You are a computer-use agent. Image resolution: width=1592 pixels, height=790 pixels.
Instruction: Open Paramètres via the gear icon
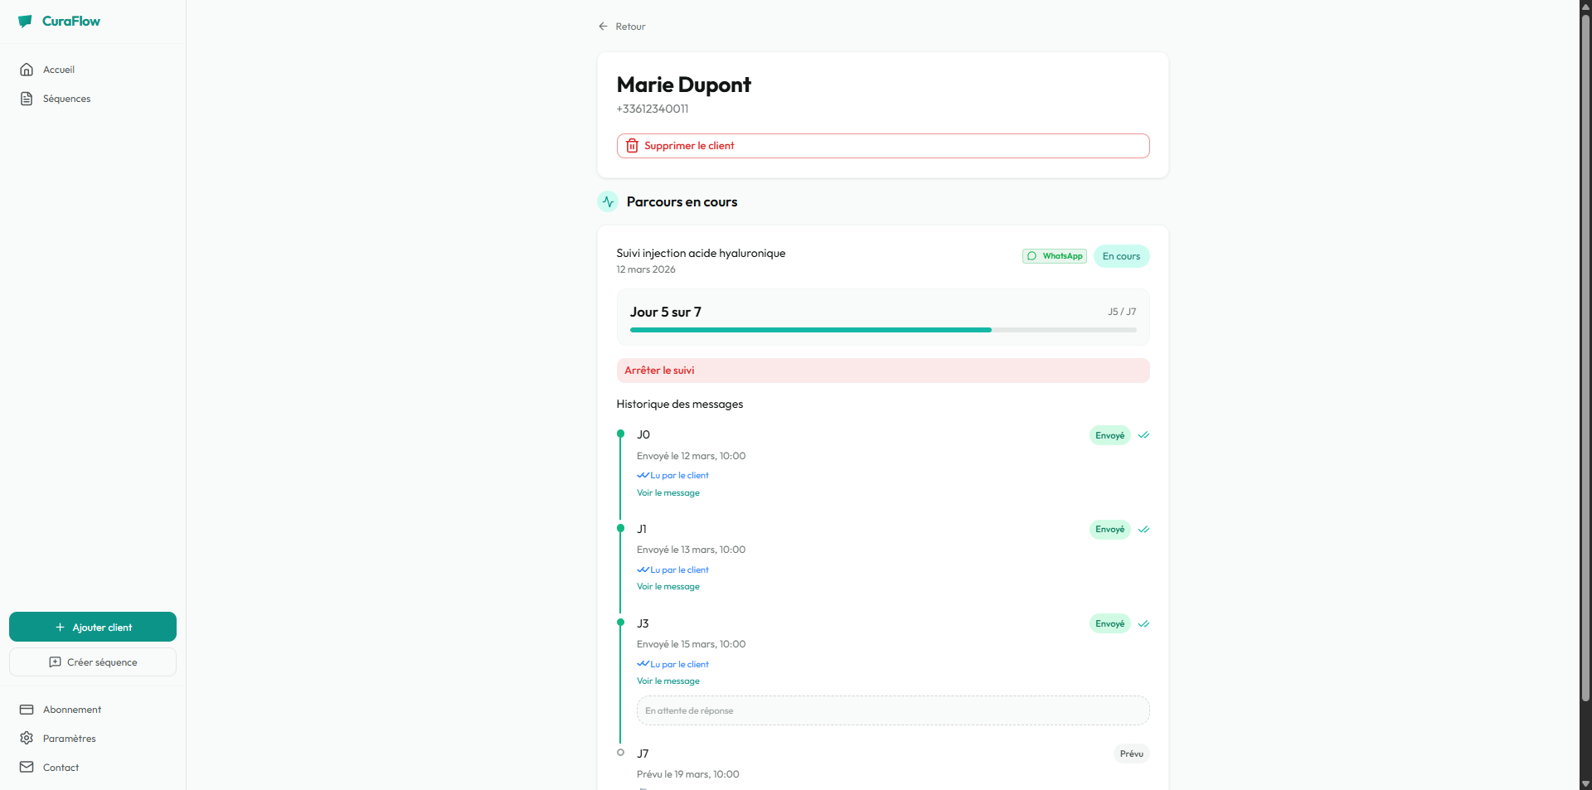[x=26, y=738]
